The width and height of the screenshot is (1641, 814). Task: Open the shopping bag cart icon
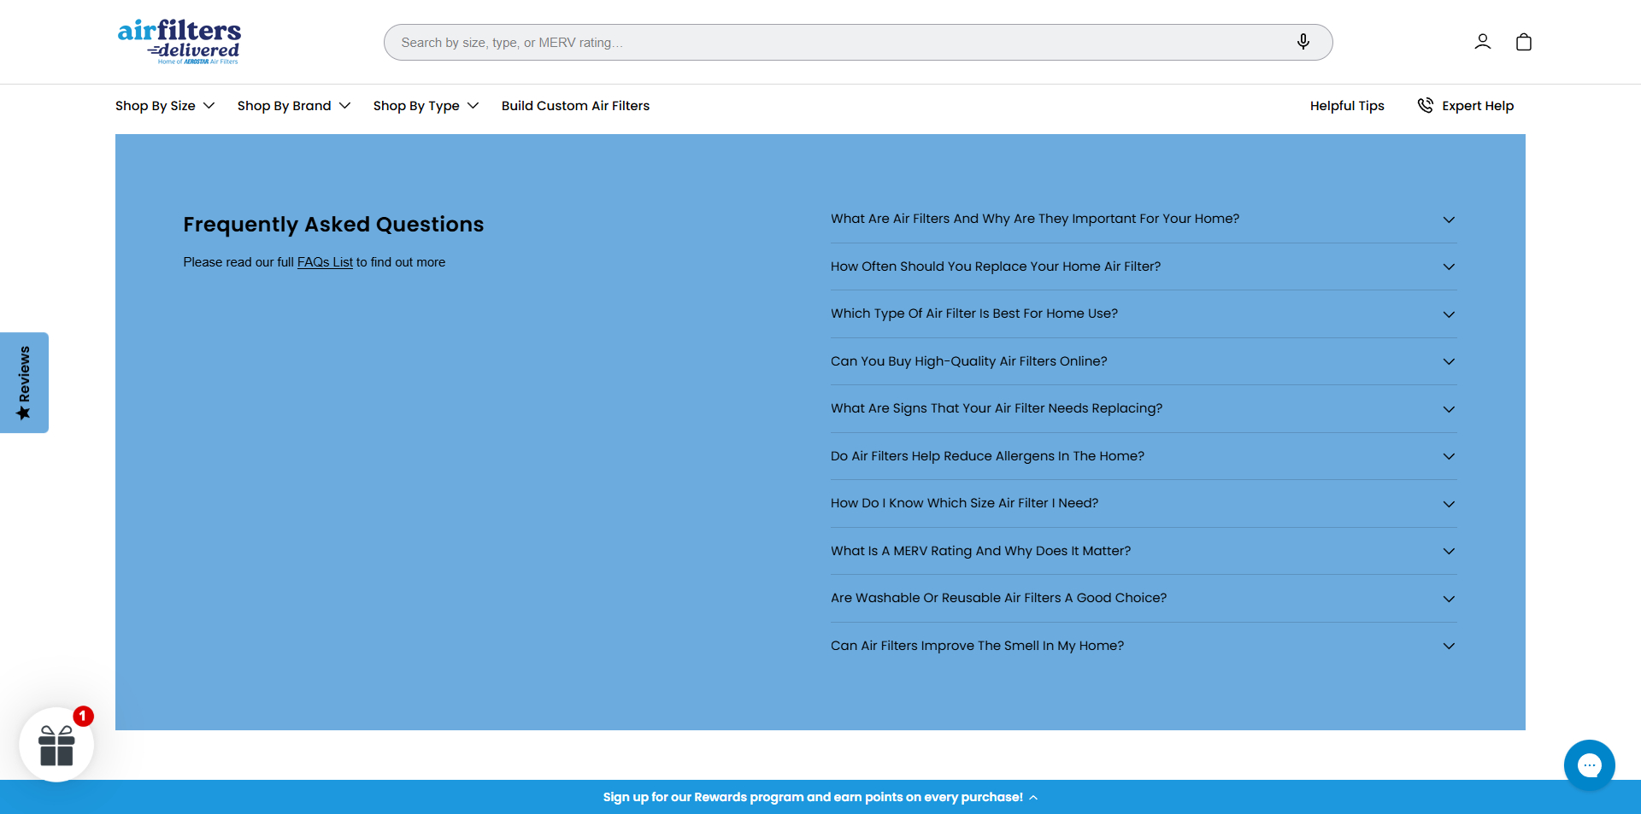pyautogui.click(x=1523, y=42)
